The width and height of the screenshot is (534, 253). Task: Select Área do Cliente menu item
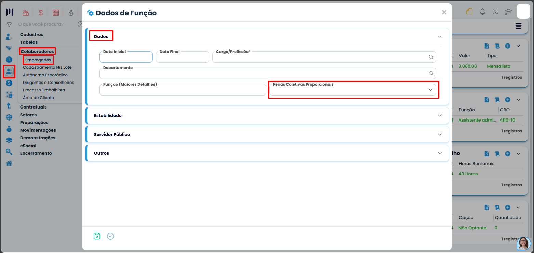coord(38,98)
